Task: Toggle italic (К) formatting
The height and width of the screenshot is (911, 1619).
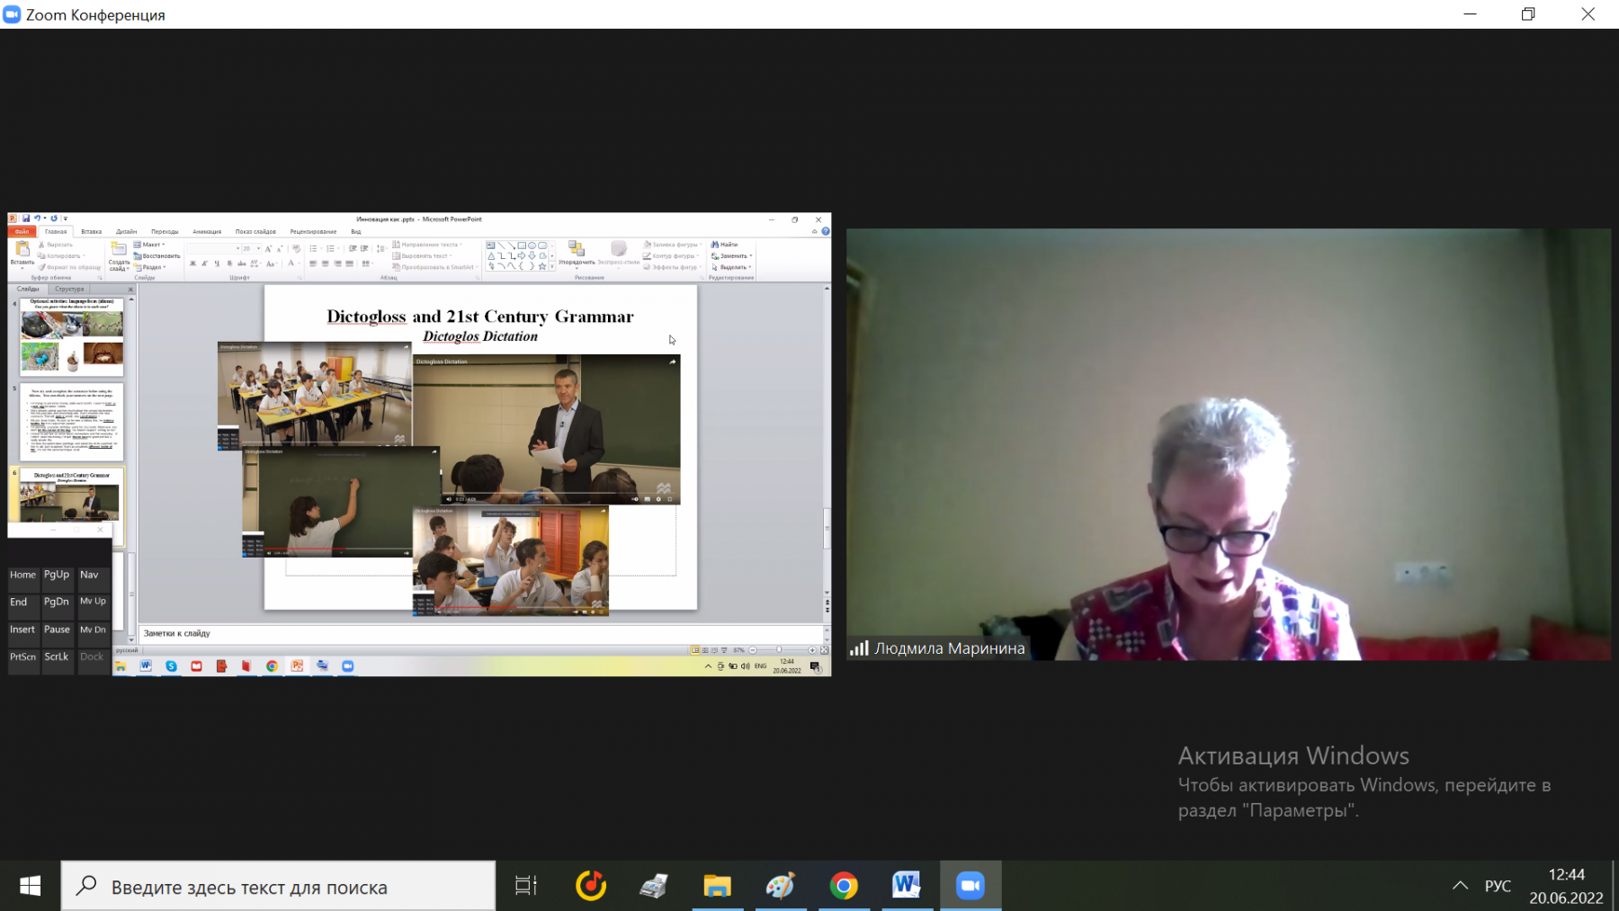Action: (204, 263)
